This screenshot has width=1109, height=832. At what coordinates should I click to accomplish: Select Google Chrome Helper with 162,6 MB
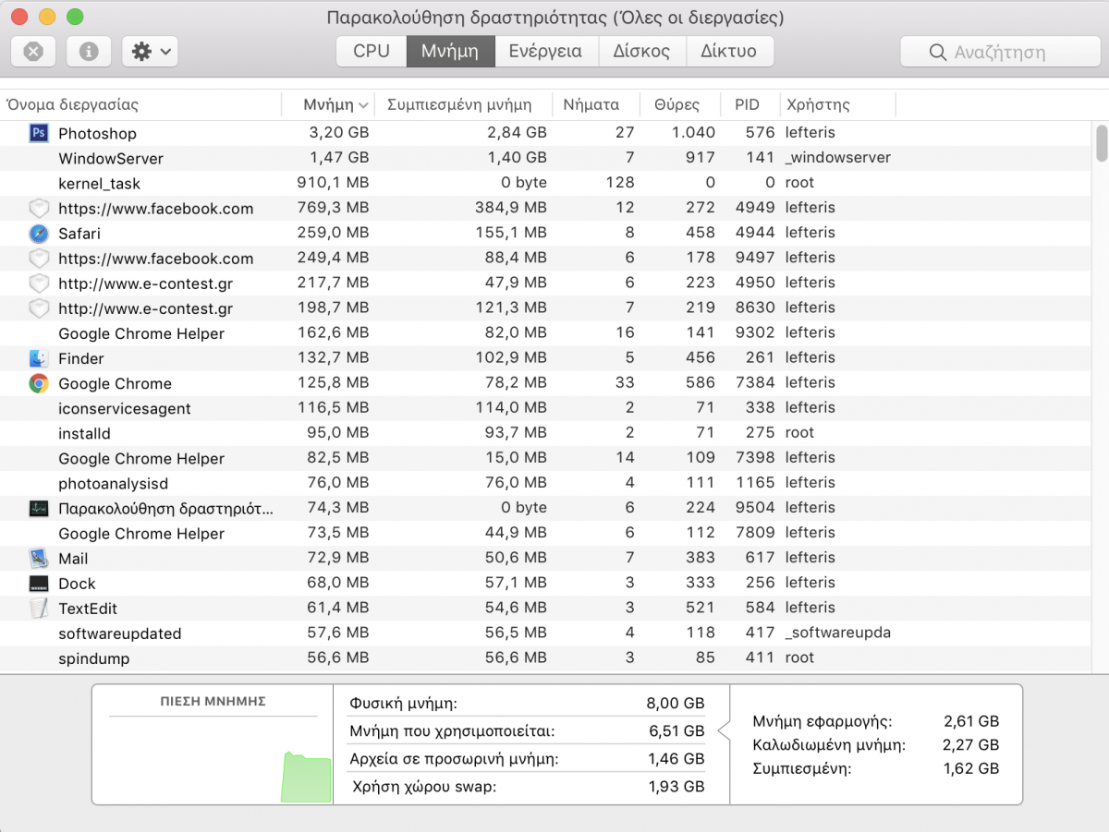tap(545, 332)
